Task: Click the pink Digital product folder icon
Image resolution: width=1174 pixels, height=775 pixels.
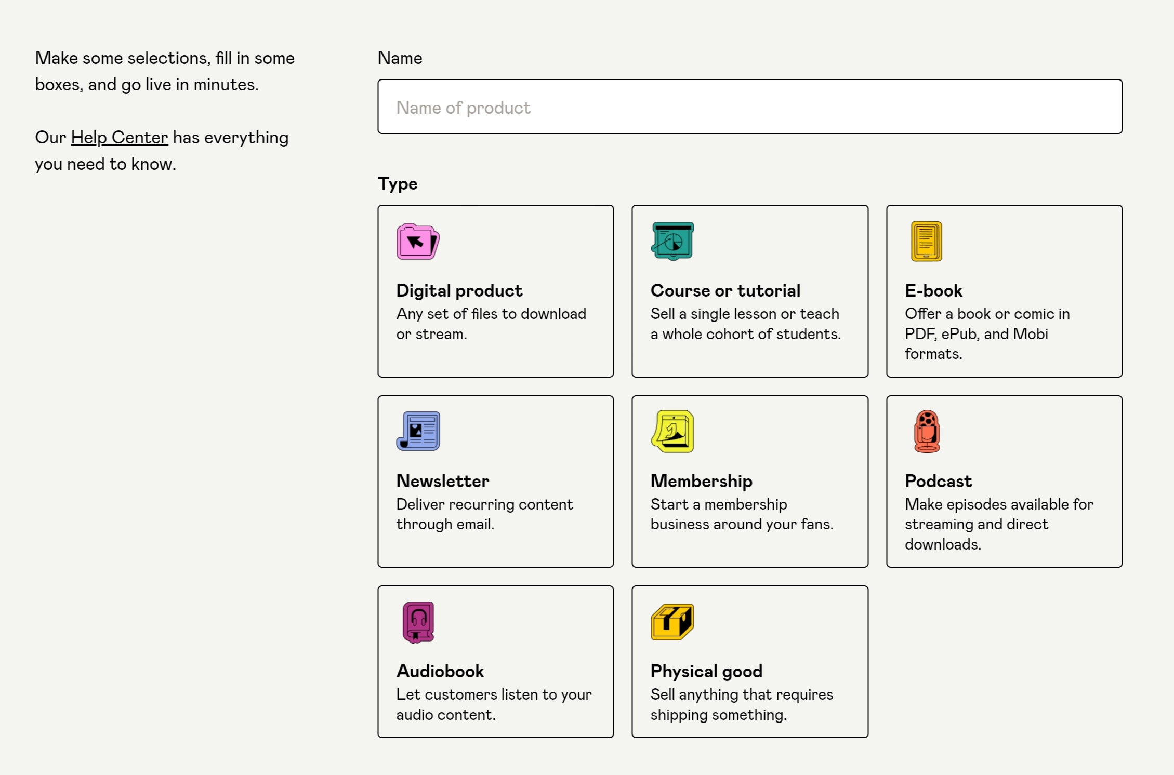Action: point(418,242)
